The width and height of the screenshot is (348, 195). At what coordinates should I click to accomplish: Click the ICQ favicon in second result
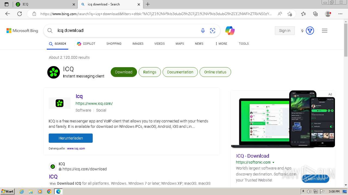click(53, 166)
